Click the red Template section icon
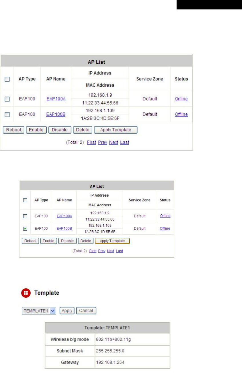Screen dimensions: 242x374 pos(26,293)
